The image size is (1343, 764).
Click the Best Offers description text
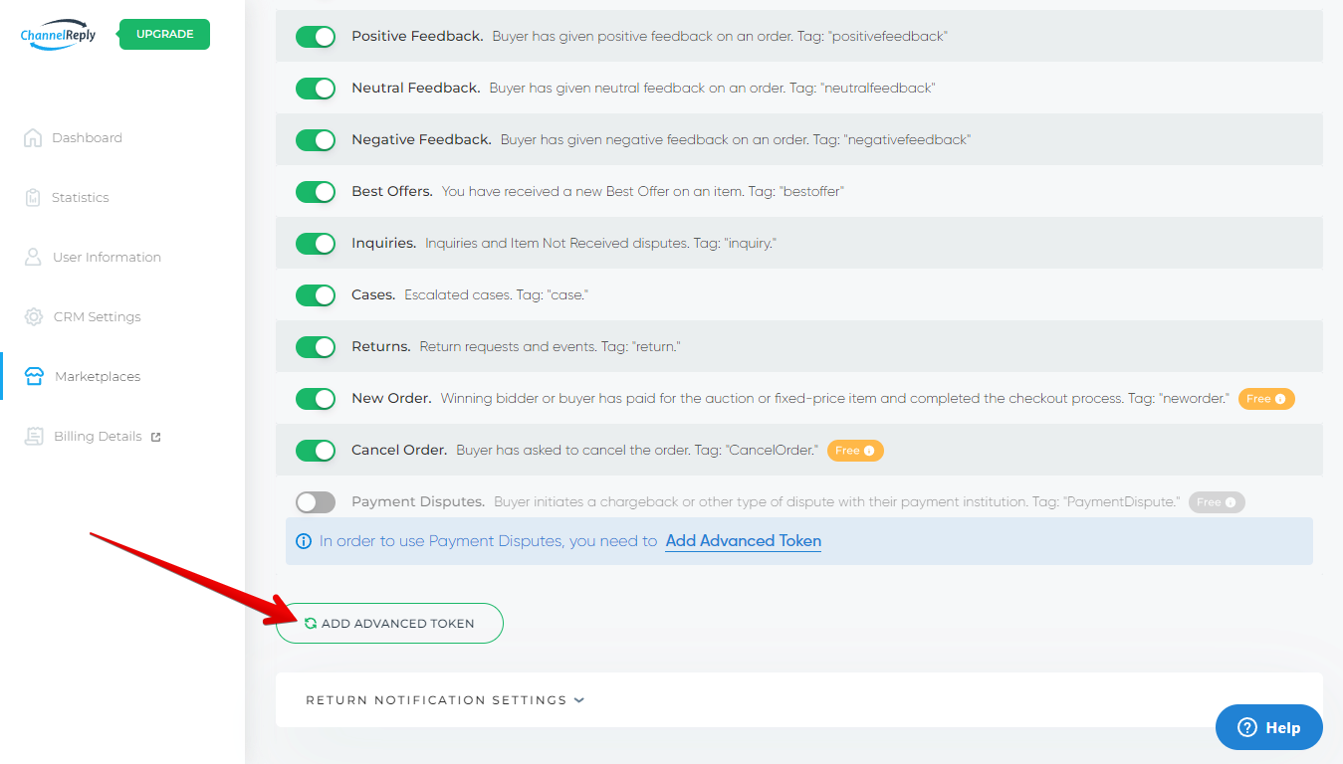pyautogui.click(x=642, y=191)
